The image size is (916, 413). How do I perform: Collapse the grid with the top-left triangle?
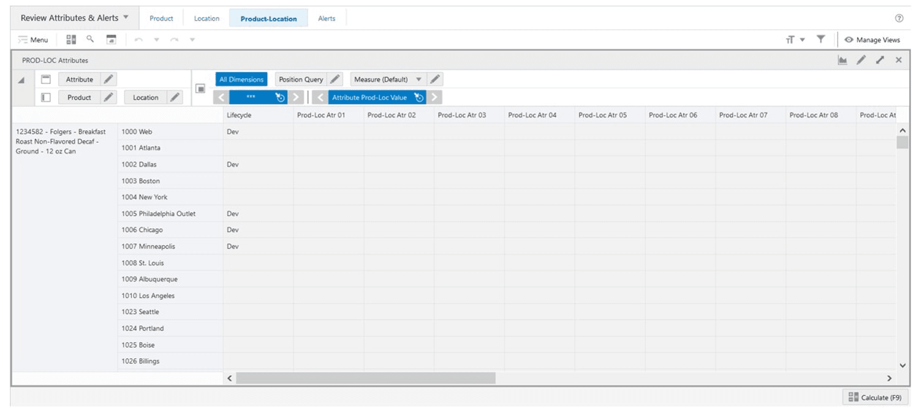[x=20, y=79]
